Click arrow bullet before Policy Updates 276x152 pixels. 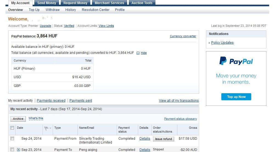[209, 43]
